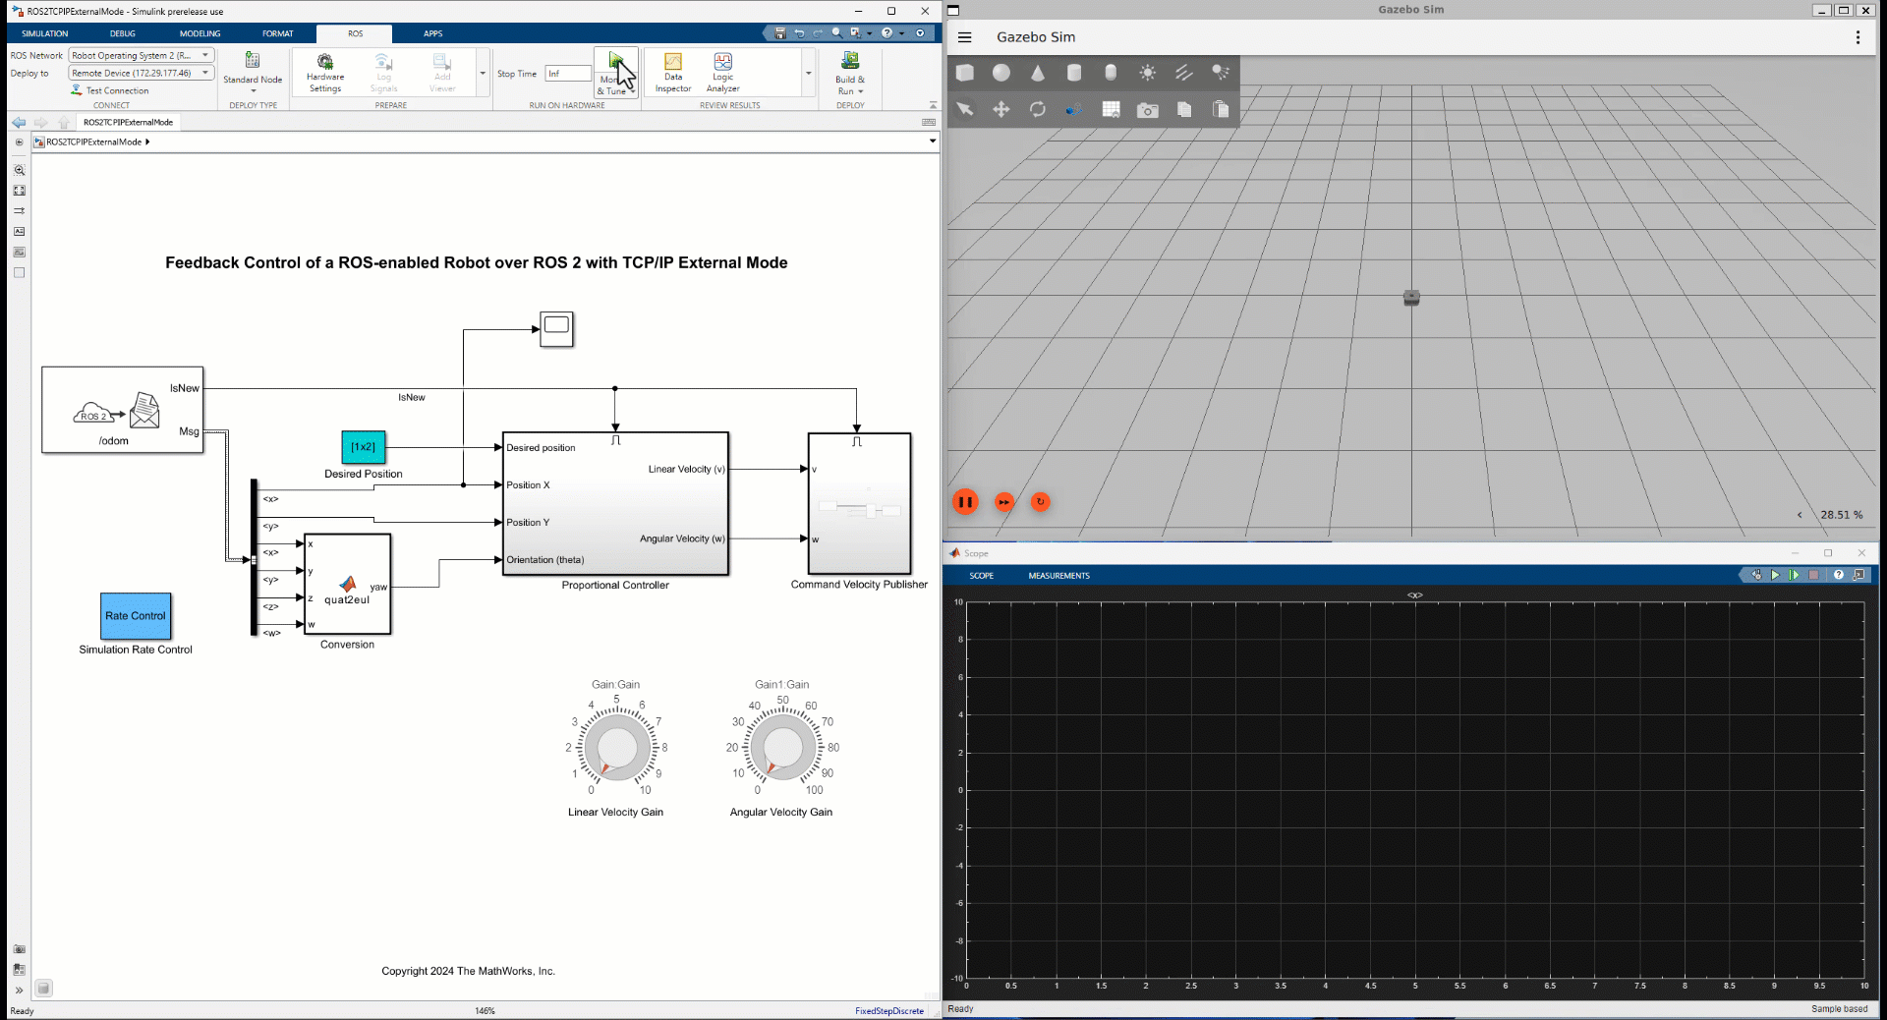Open the ROS Network dropdown

click(141, 56)
